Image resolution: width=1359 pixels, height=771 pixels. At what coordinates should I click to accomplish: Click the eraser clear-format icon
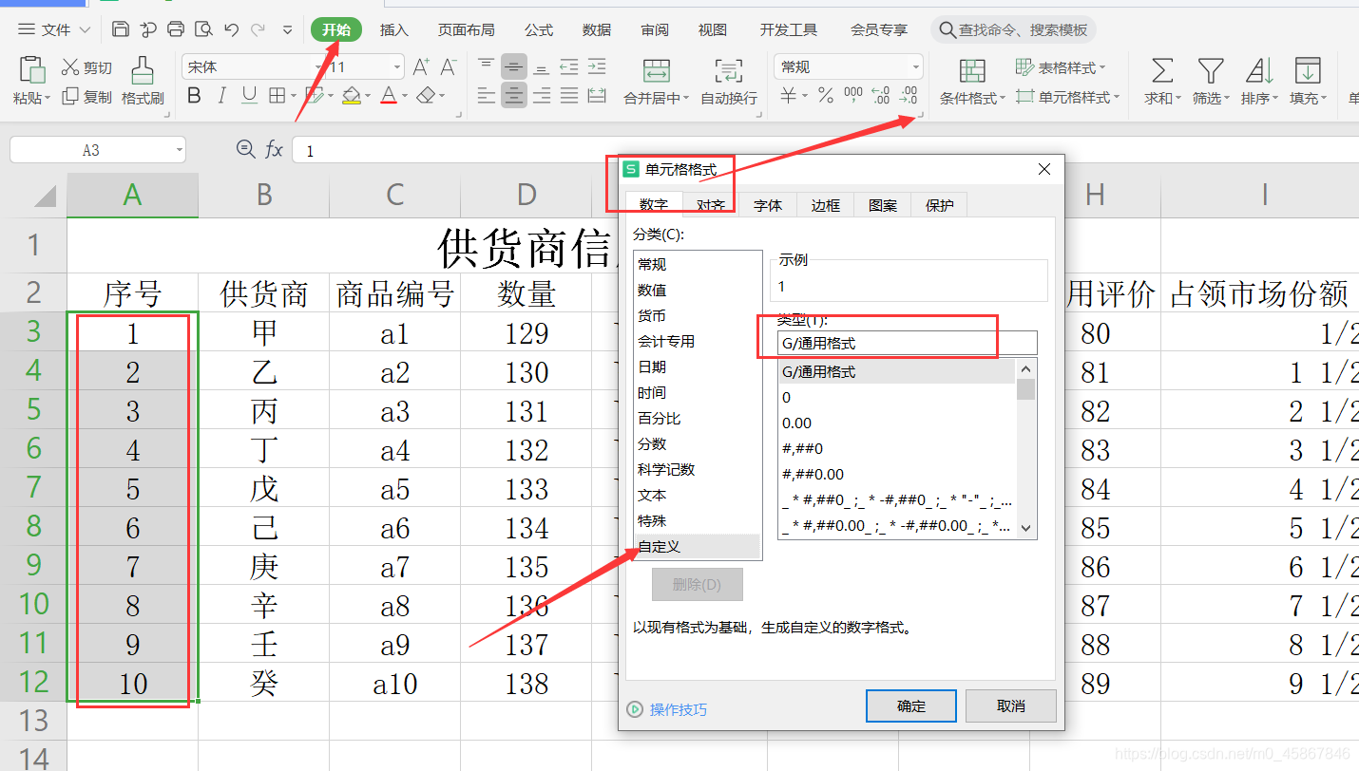point(426,95)
